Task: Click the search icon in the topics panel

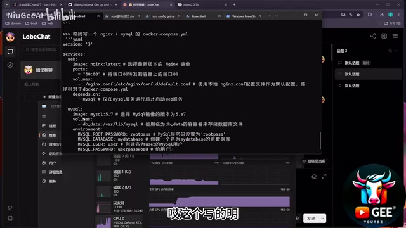Action: [390, 51]
